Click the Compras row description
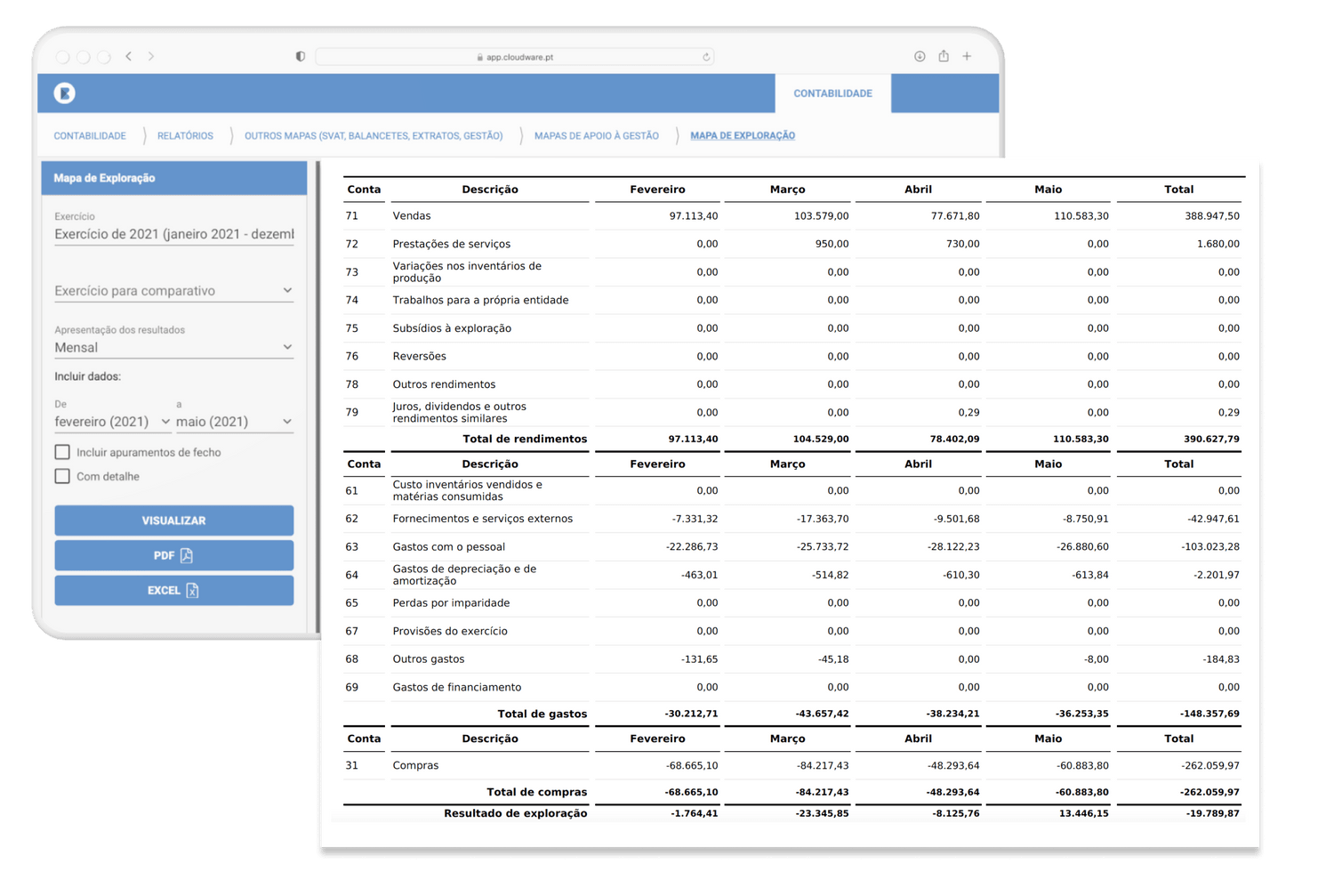The width and height of the screenshot is (1334, 872). point(415,765)
